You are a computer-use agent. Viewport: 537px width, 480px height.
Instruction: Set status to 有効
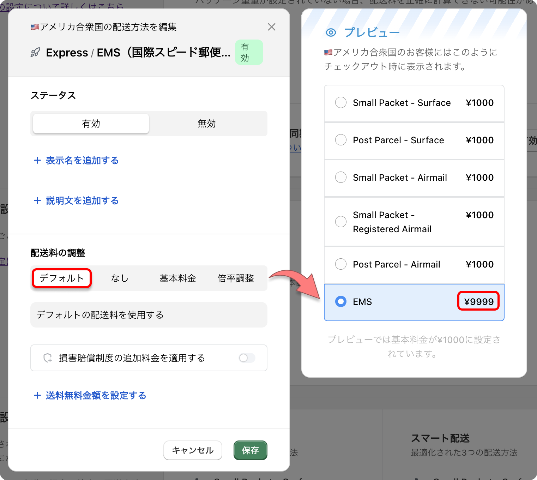(91, 124)
